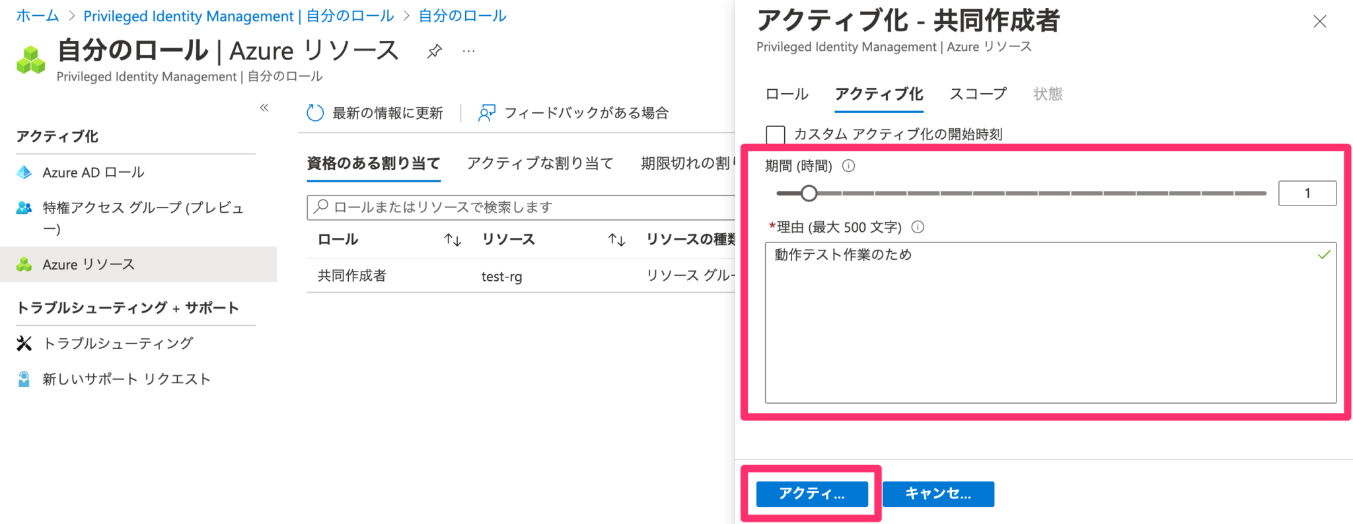The image size is (1353, 524).
Task: Navigate to ホーム via the breadcrumb link
Action: (36, 15)
